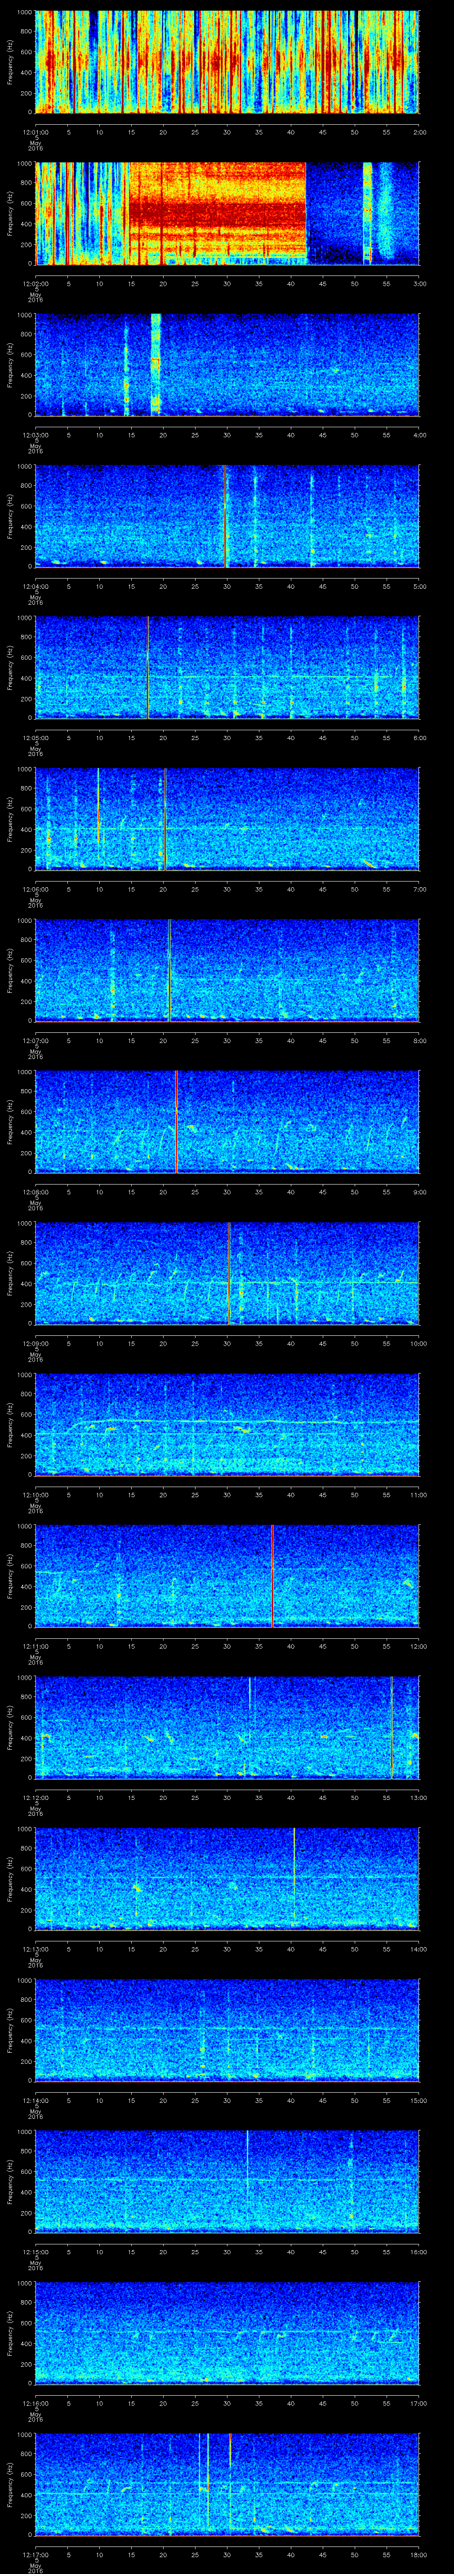
Task: Click the red vertical line in 12:07:00 panel
Action: click(x=170, y=970)
